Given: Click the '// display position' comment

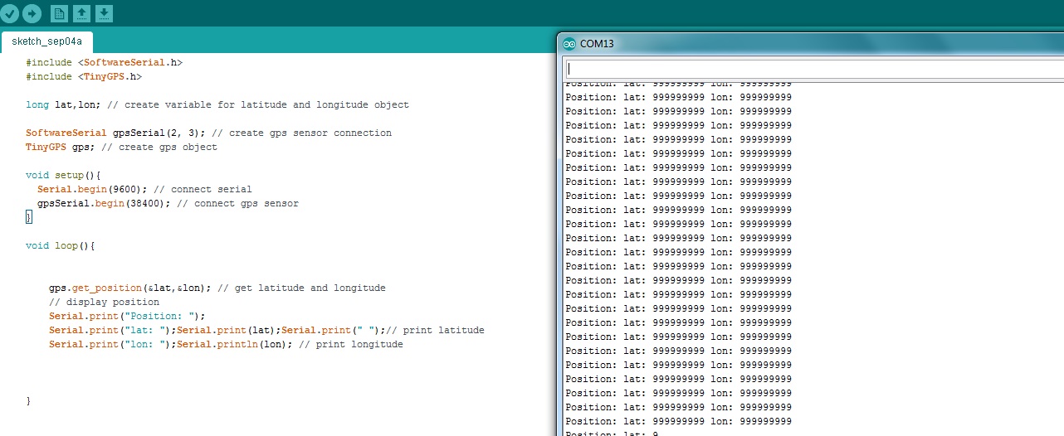Looking at the screenshot, I should pyautogui.click(x=104, y=302).
